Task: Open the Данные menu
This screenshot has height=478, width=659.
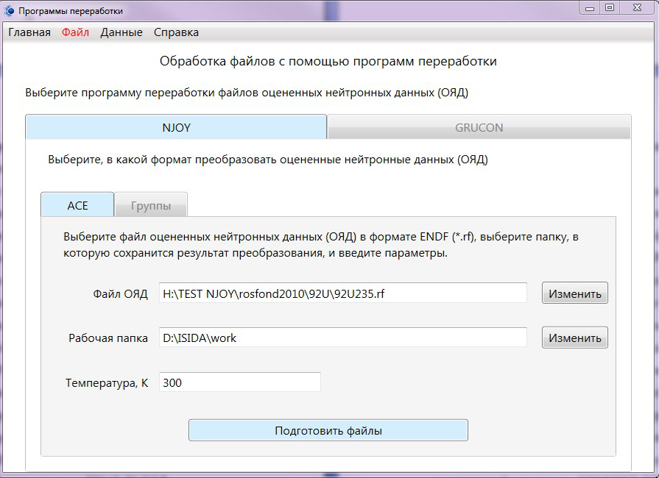Action: pos(121,32)
